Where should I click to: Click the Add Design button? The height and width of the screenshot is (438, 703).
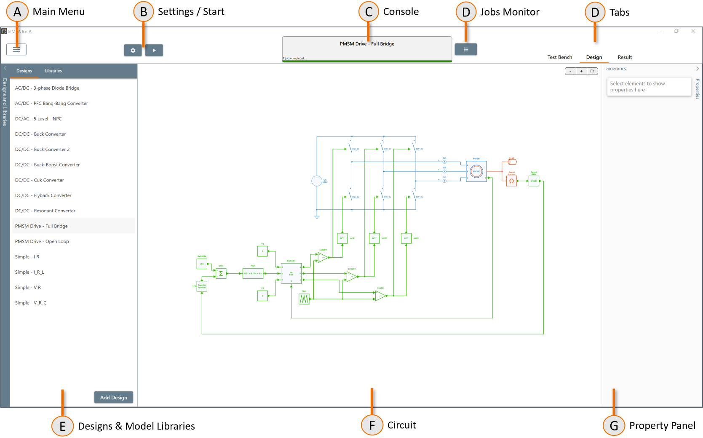[113, 398]
